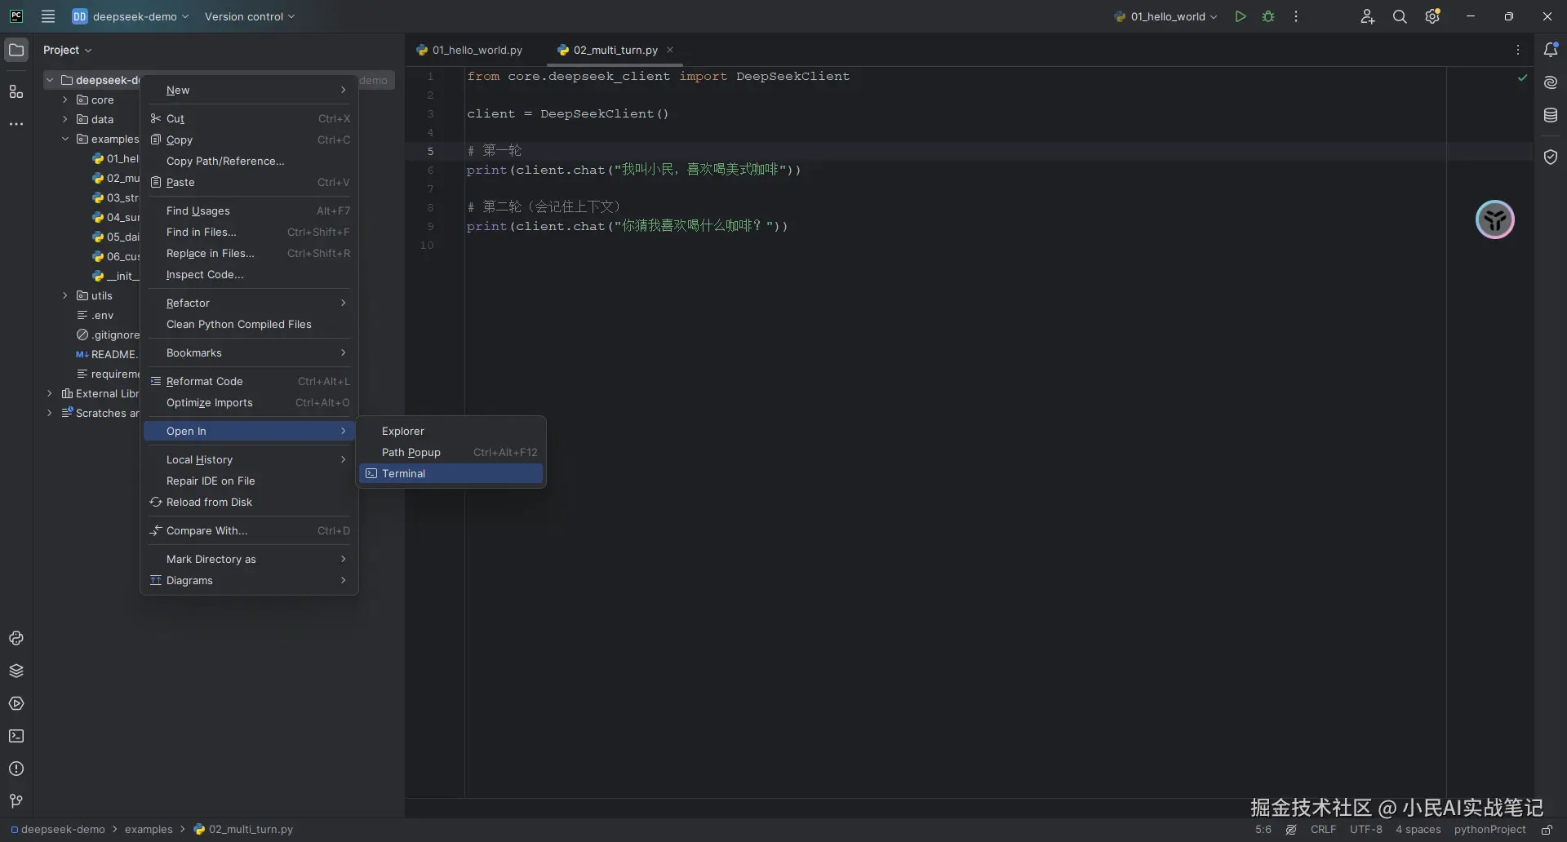Open the Services tool window
Screen dimensions: 1567x842
(16, 703)
